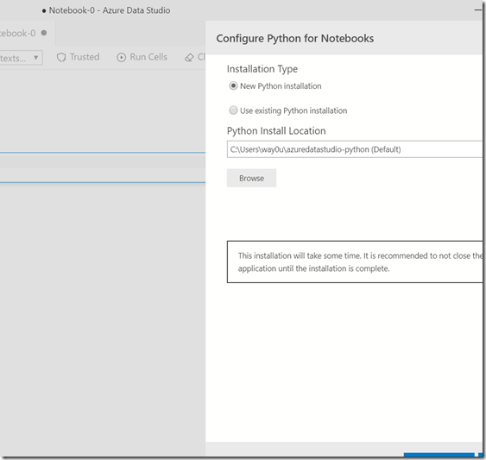486x460 pixels.
Task: Click the blue button at dialog bottom
Action: pos(439,455)
